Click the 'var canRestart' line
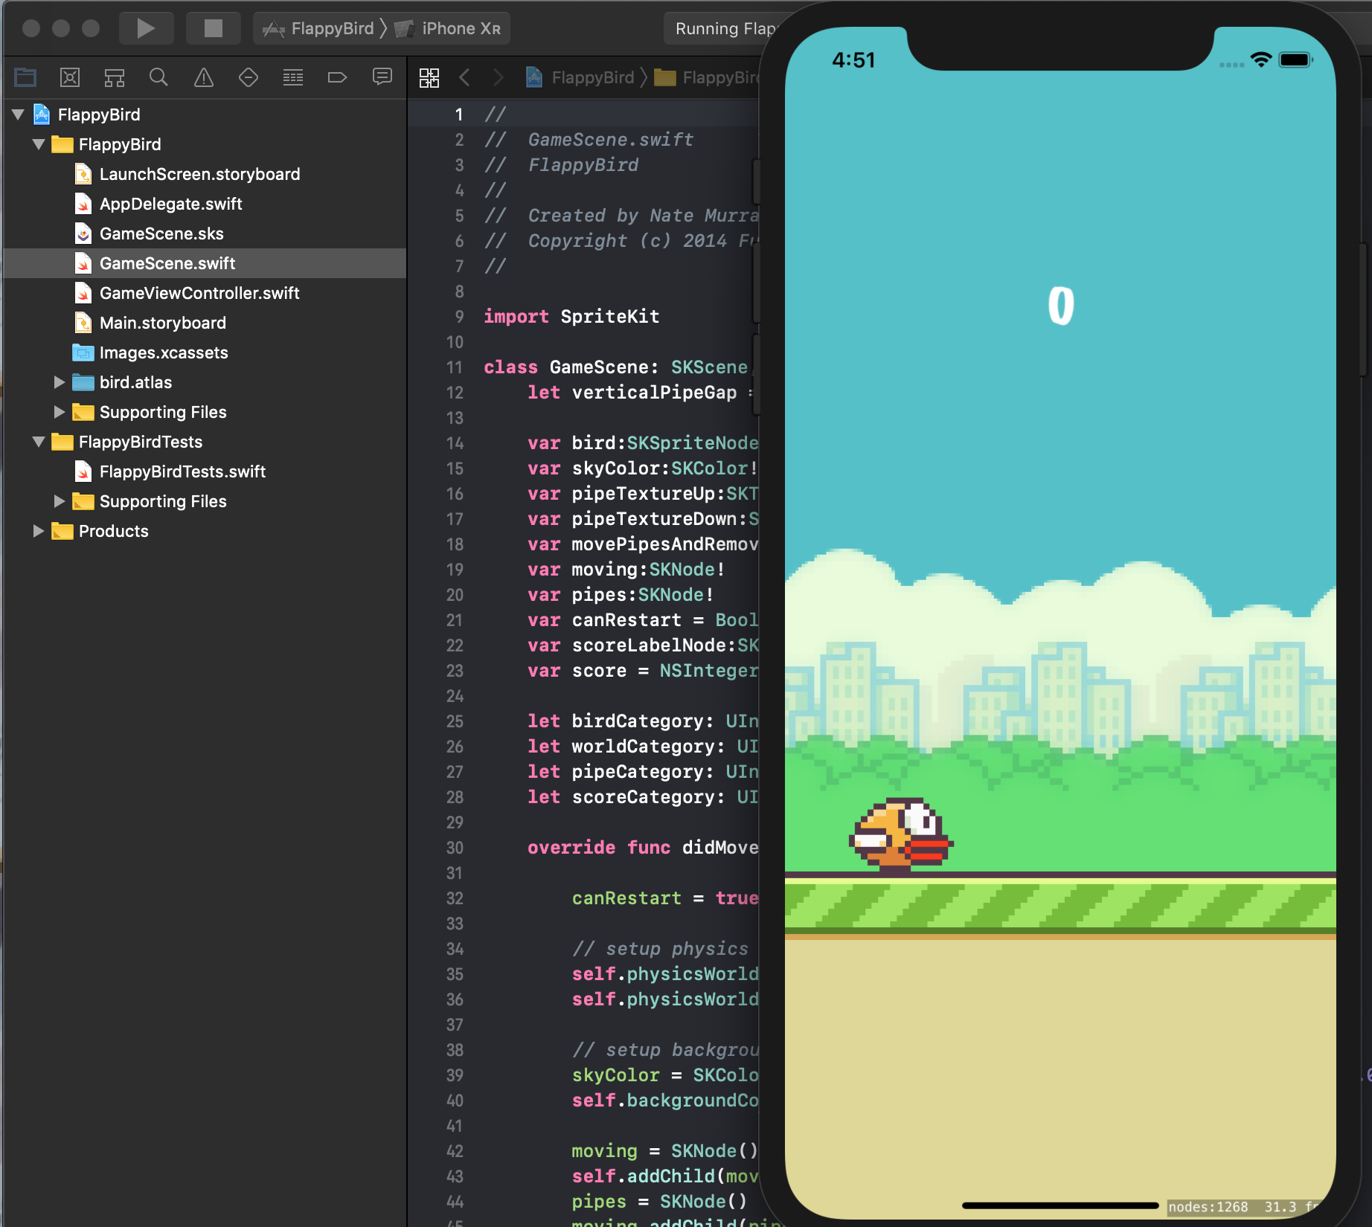Image resolution: width=1372 pixels, height=1227 pixels. pos(642,620)
